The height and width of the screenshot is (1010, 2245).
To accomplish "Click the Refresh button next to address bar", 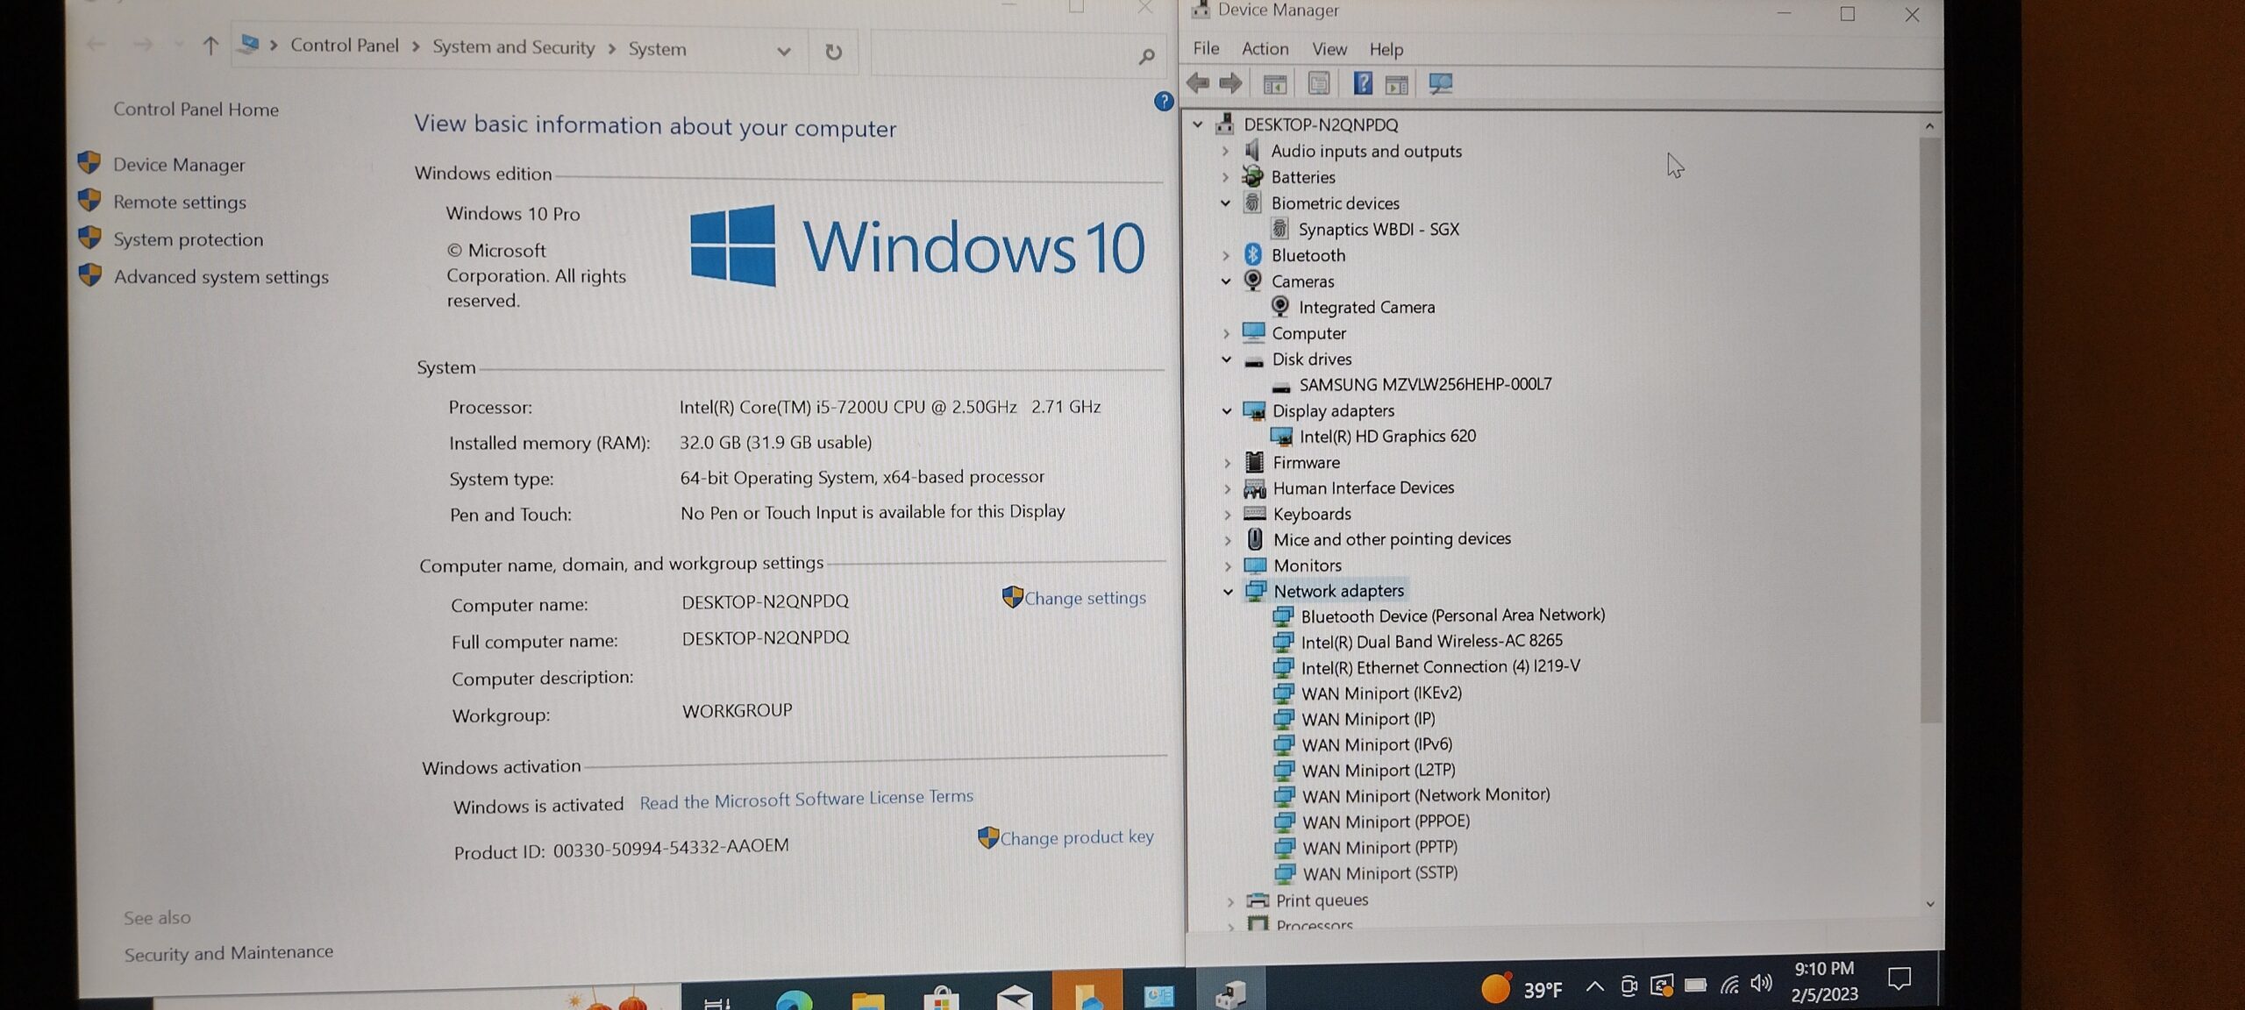I will (x=833, y=52).
